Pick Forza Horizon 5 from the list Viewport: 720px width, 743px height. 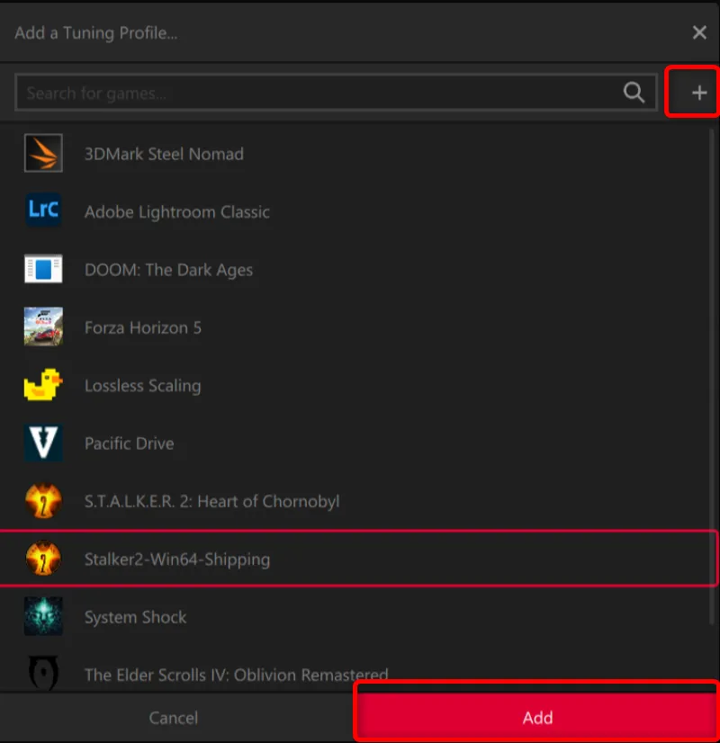(355, 327)
